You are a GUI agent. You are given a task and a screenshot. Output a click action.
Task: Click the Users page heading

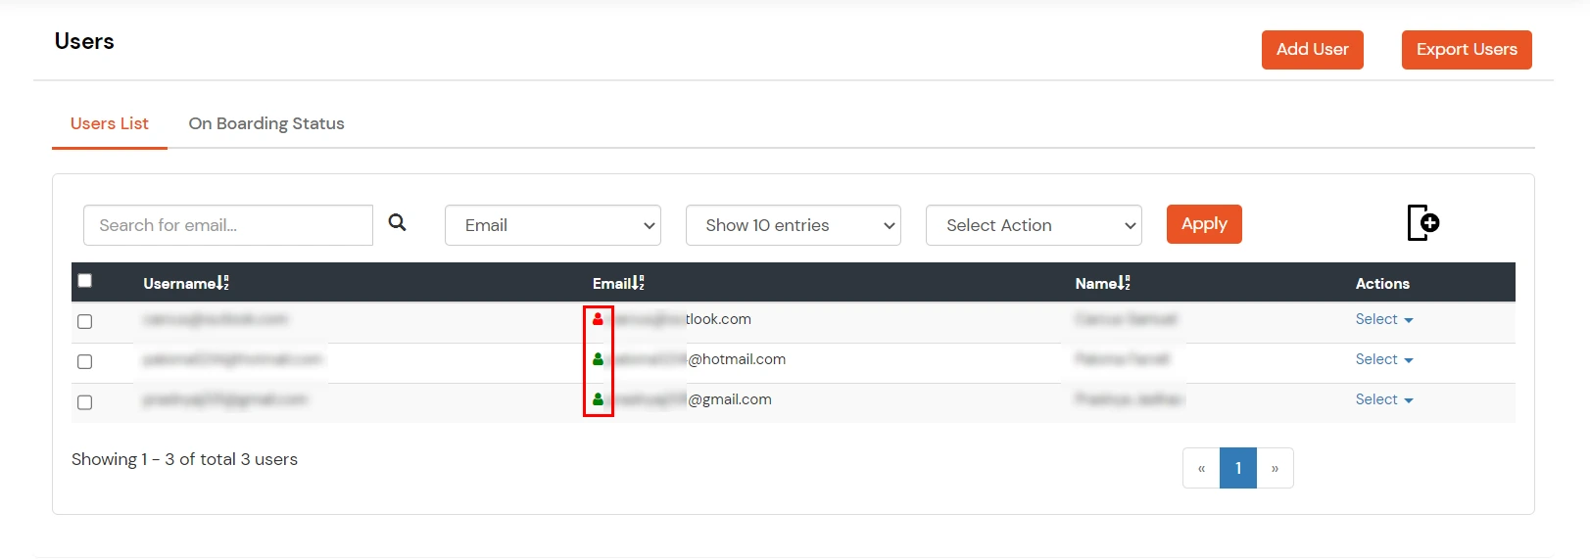(x=84, y=41)
